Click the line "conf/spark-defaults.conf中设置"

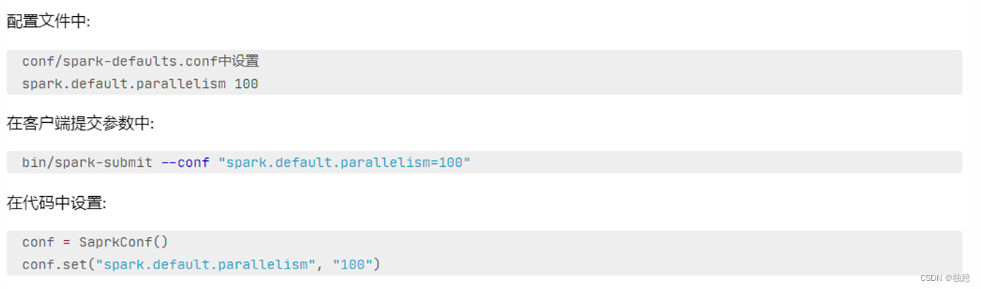pos(140,61)
